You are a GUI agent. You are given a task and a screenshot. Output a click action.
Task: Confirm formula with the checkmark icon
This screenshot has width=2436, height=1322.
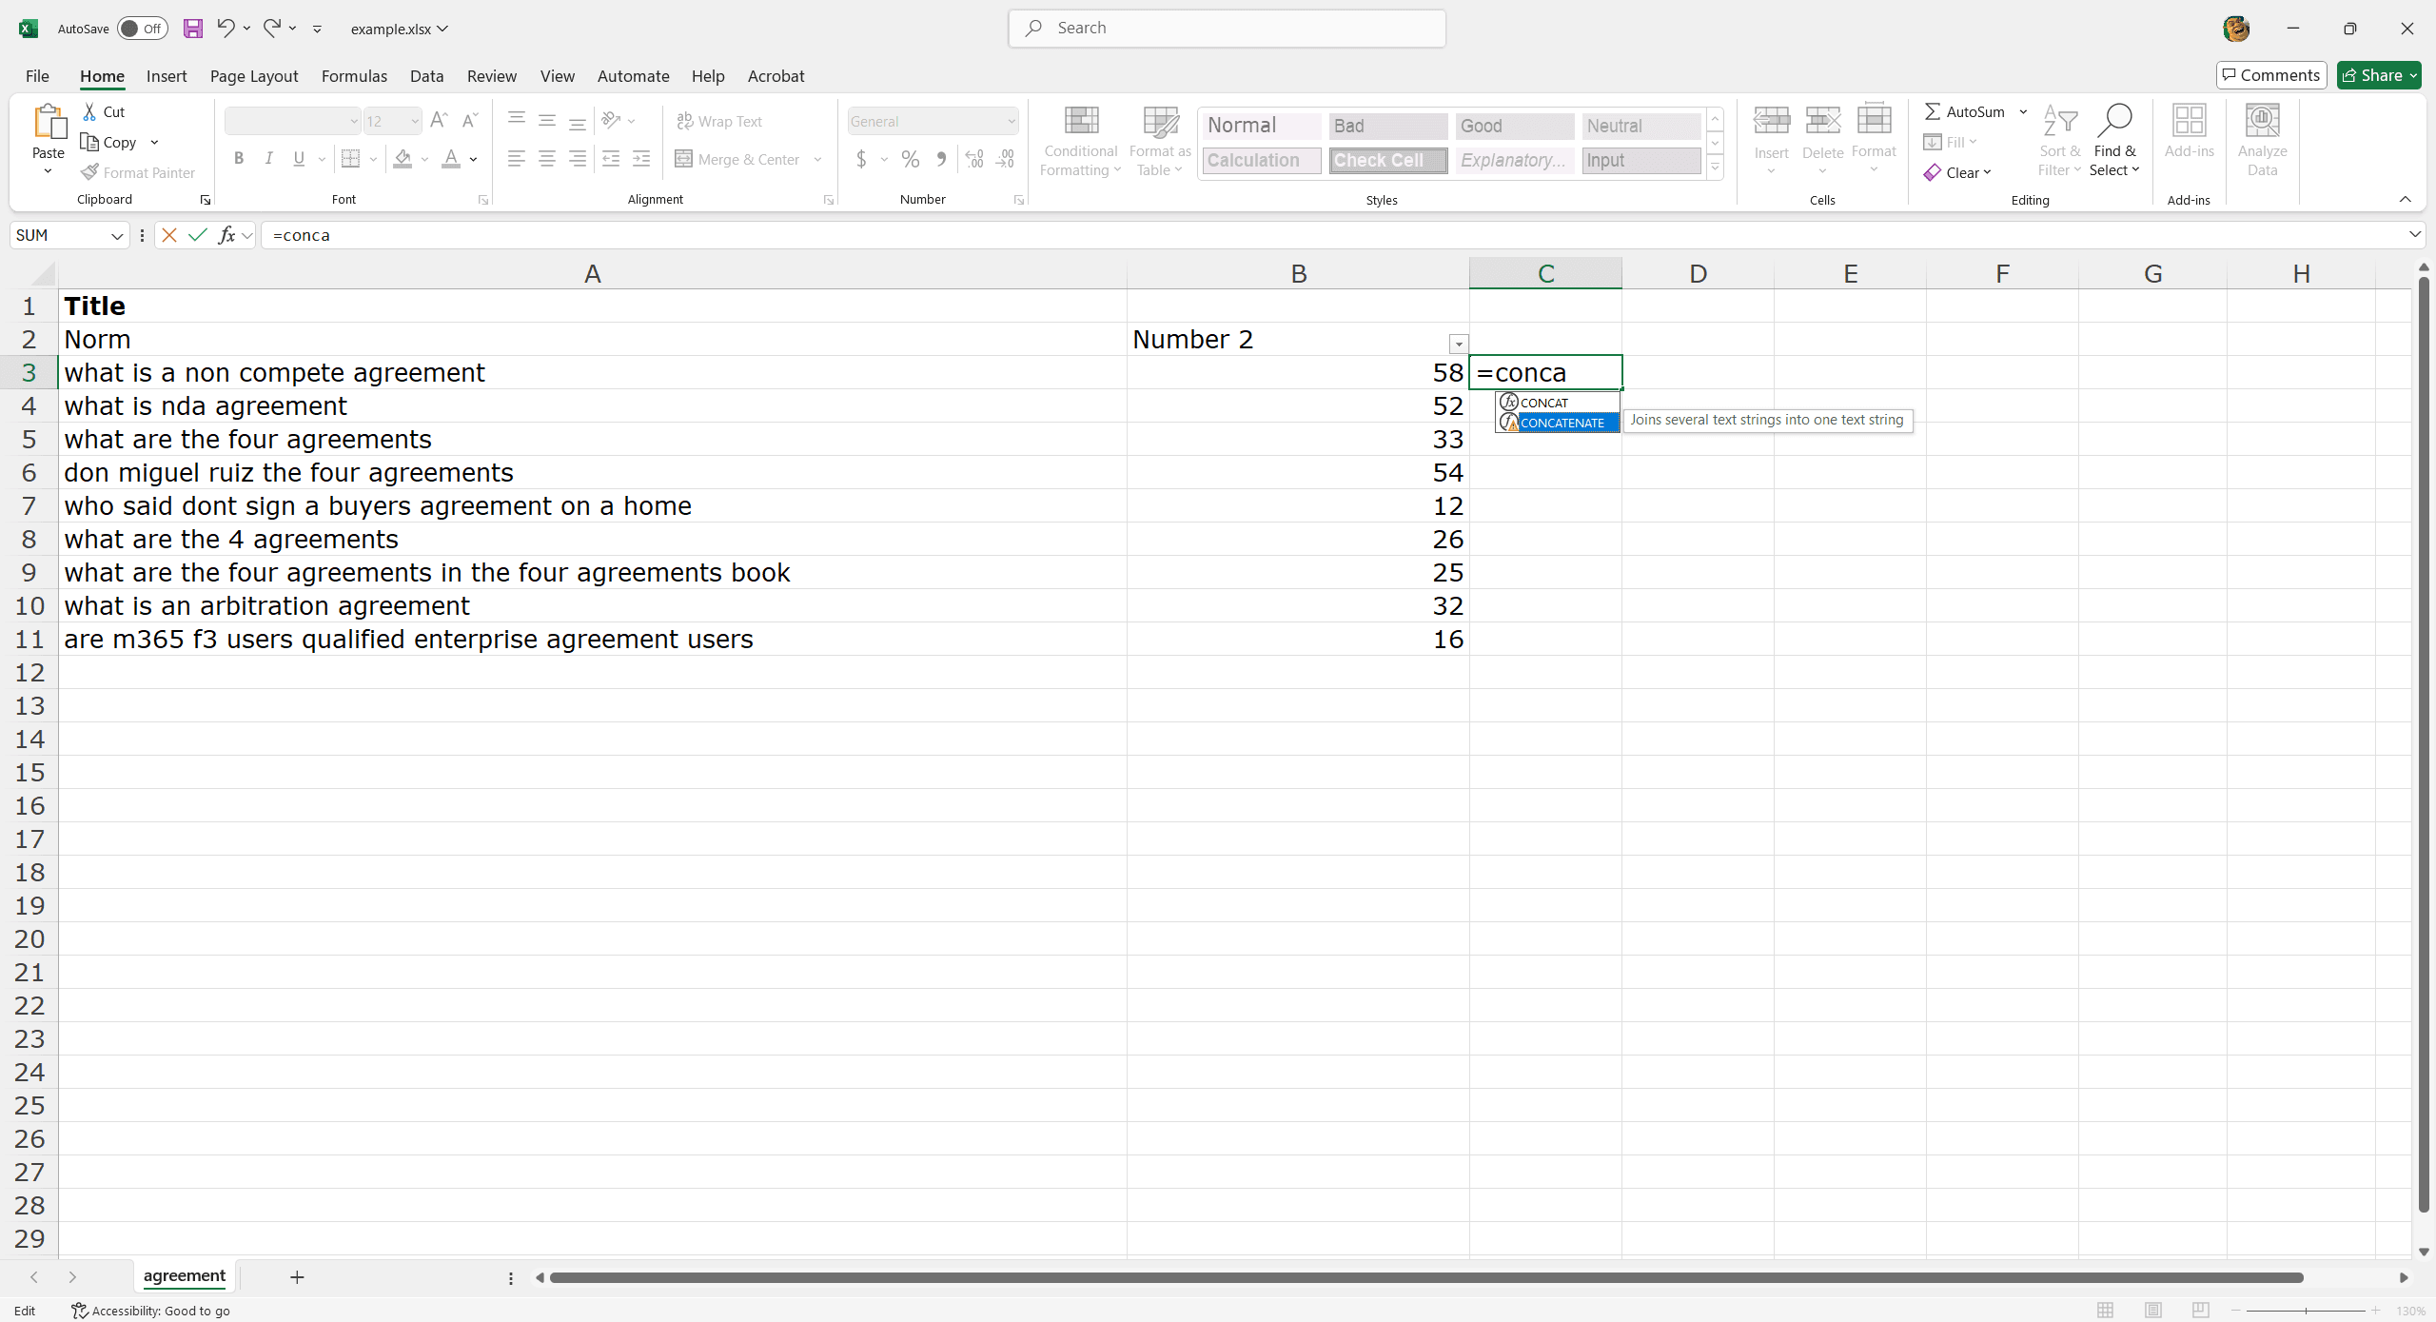(x=198, y=235)
